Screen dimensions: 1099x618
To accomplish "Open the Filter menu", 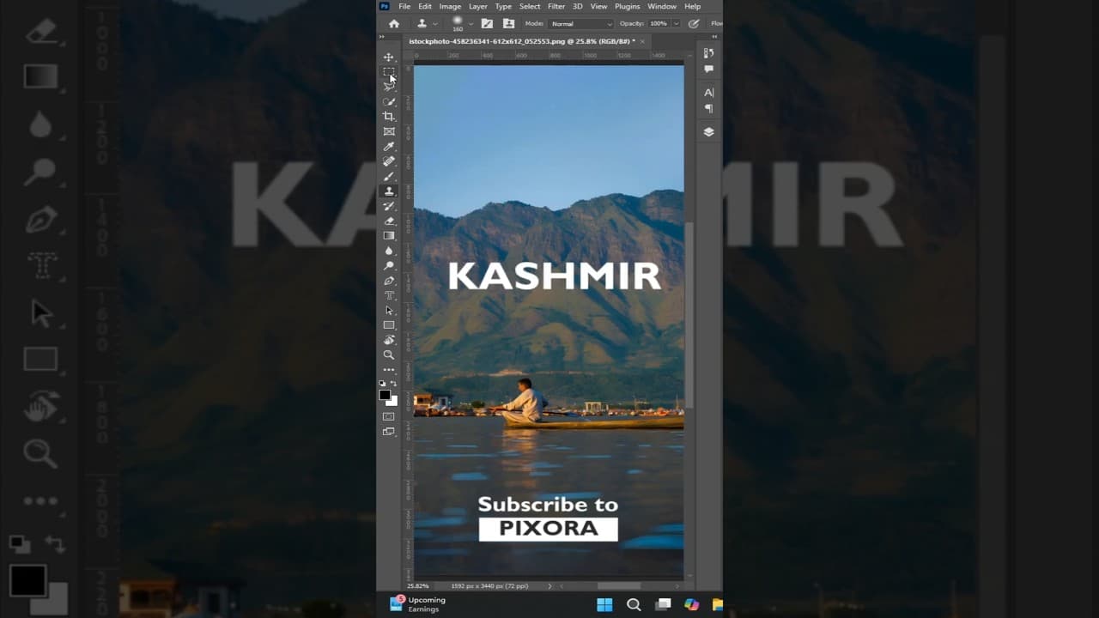I will (x=556, y=6).
